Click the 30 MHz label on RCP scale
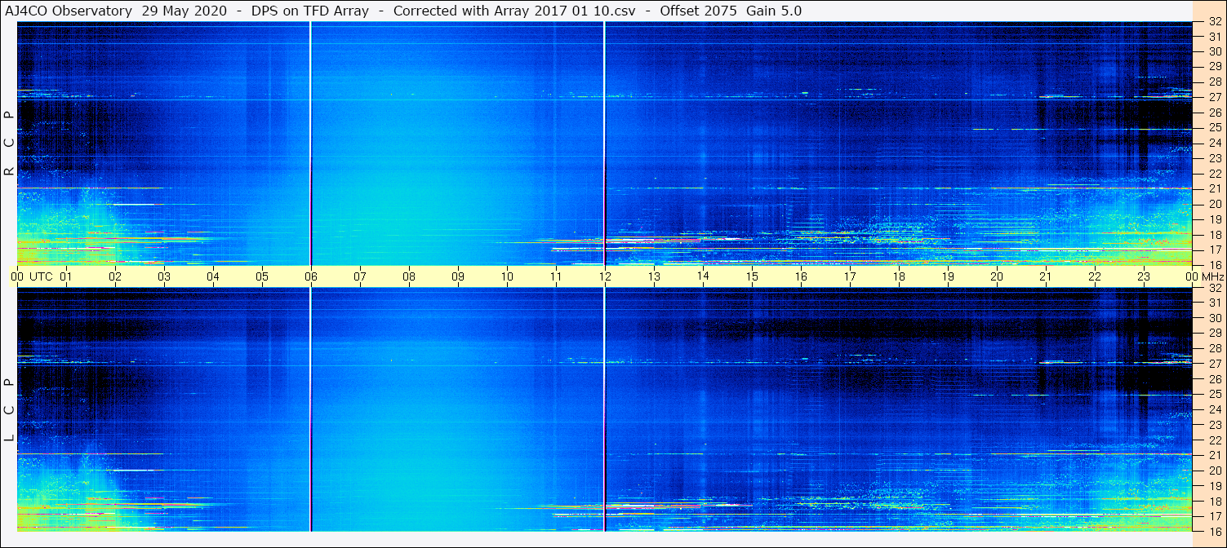1227x548 pixels. pyautogui.click(x=1215, y=51)
